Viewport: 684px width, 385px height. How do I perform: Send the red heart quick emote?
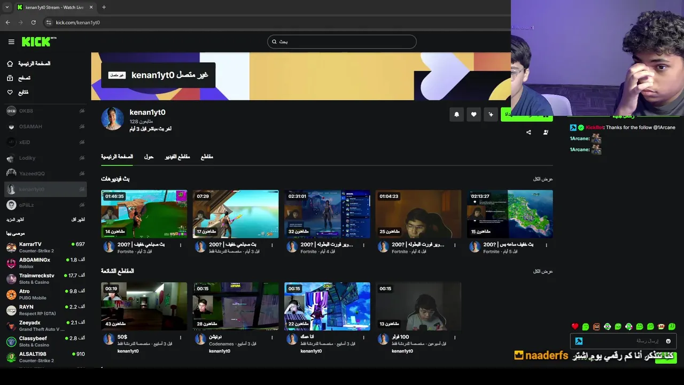tap(575, 327)
